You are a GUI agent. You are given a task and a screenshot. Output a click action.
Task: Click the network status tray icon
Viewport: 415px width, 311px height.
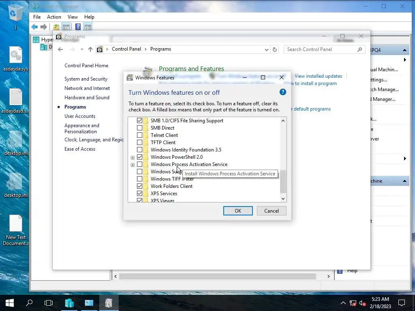(x=353, y=303)
